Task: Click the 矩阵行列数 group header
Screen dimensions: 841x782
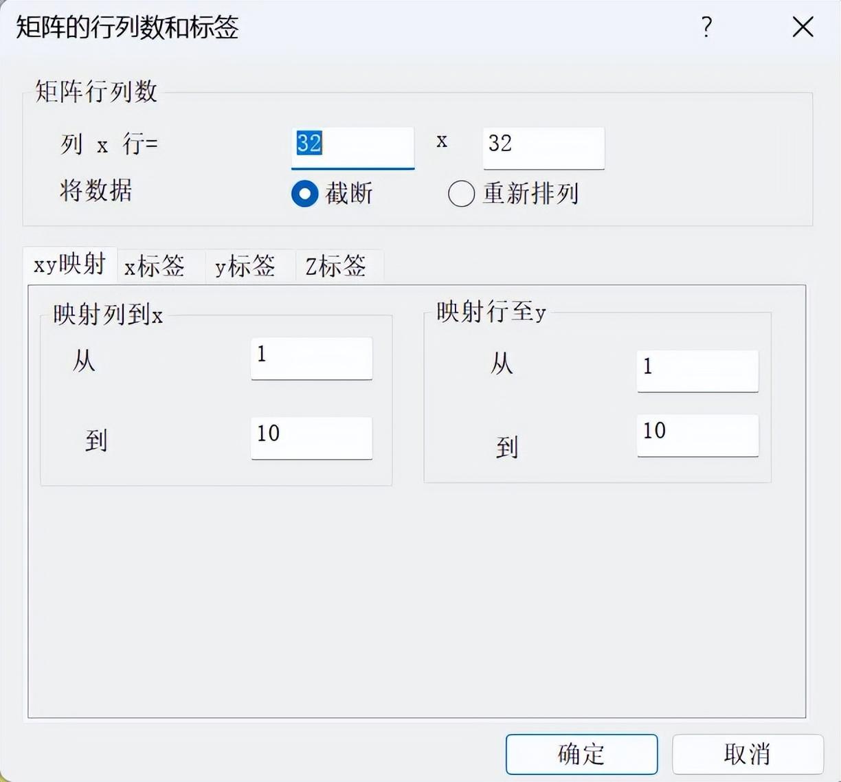Action: (x=96, y=90)
